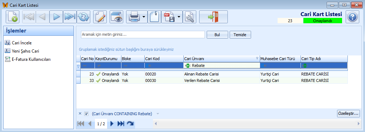Viewport: 365px width, 132px height.
Task: Click the Cari İncele icon
Action: point(8,43)
